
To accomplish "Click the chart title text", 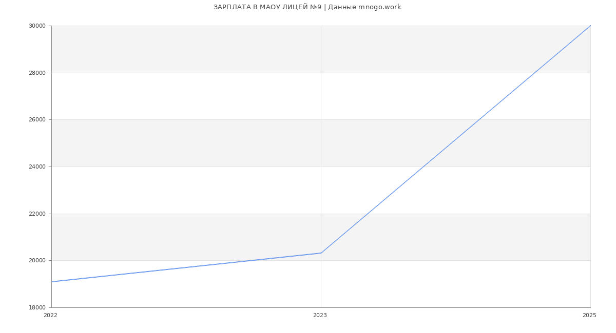I will click(x=307, y=7).
